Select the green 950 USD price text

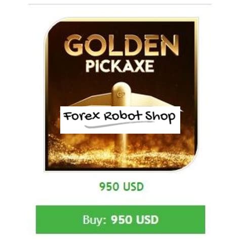[122, 187]
